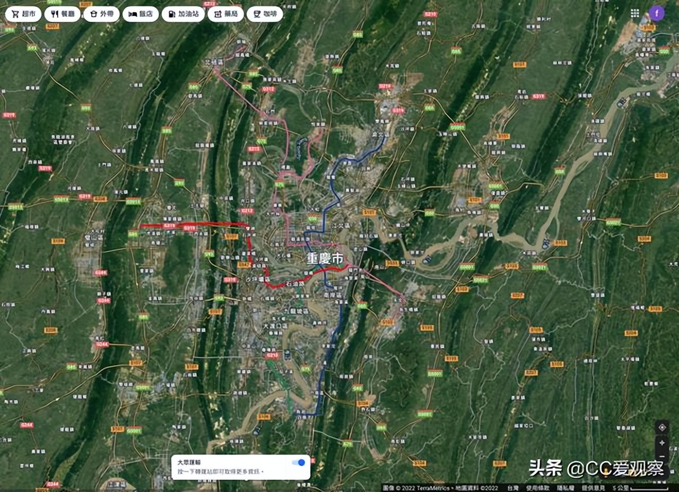Open the purple account profile avatar
Viewport: 679px width, 492px height.
tap(657, 13)
